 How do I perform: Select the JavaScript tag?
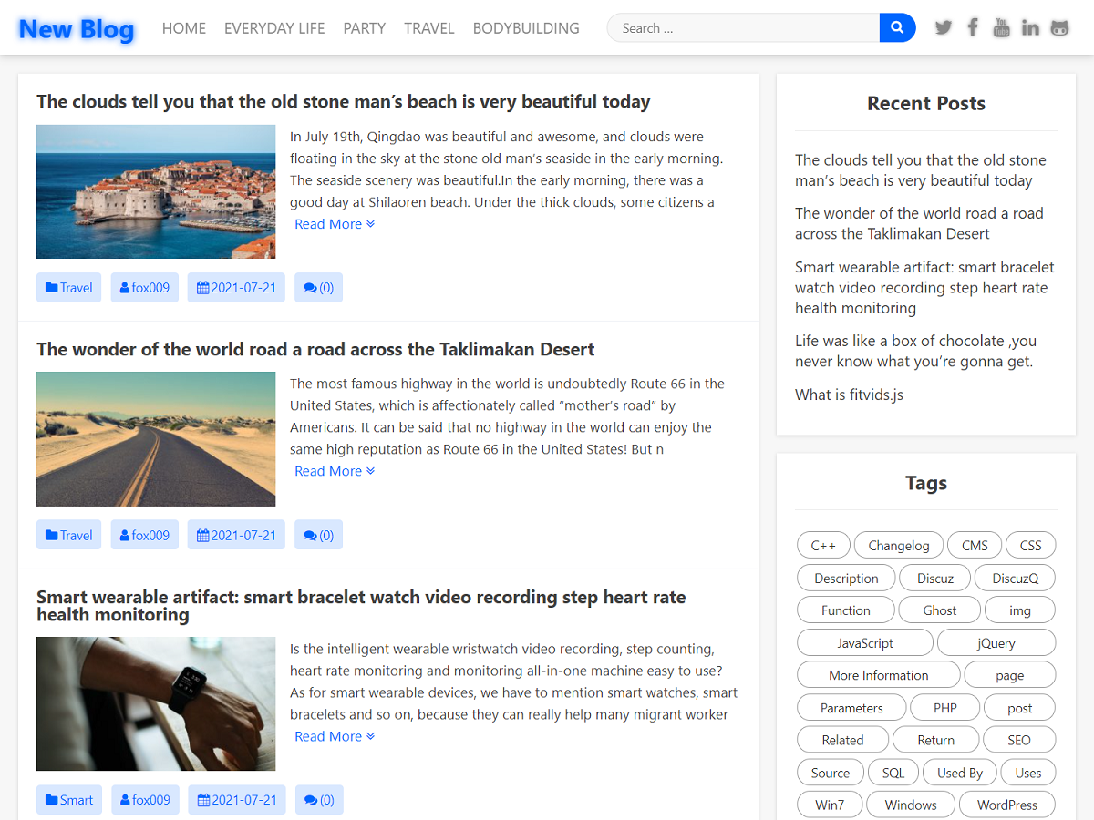(x=864, y=643)
